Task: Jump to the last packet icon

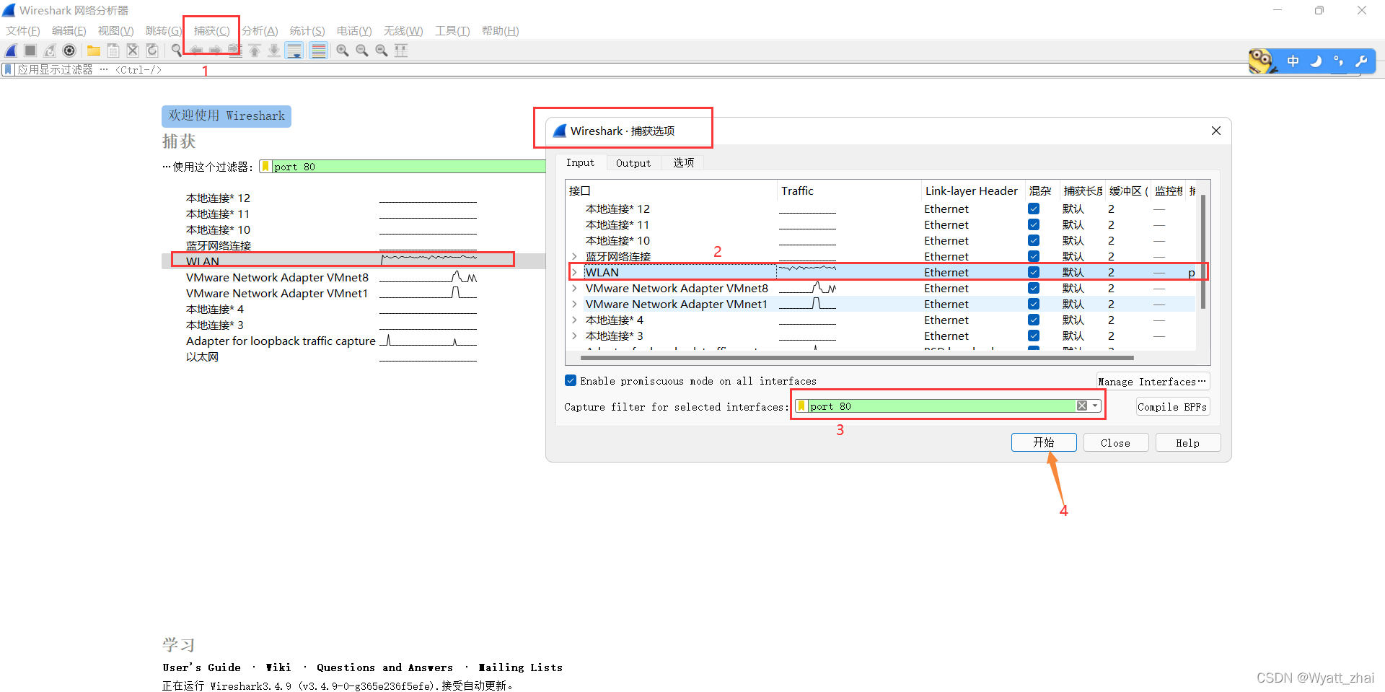Action: [274, 51]
